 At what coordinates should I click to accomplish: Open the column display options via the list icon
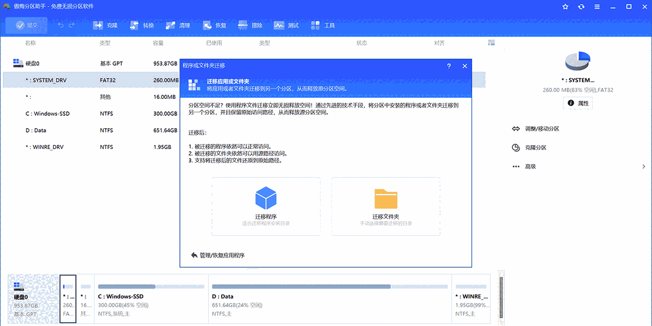(491, 42)
